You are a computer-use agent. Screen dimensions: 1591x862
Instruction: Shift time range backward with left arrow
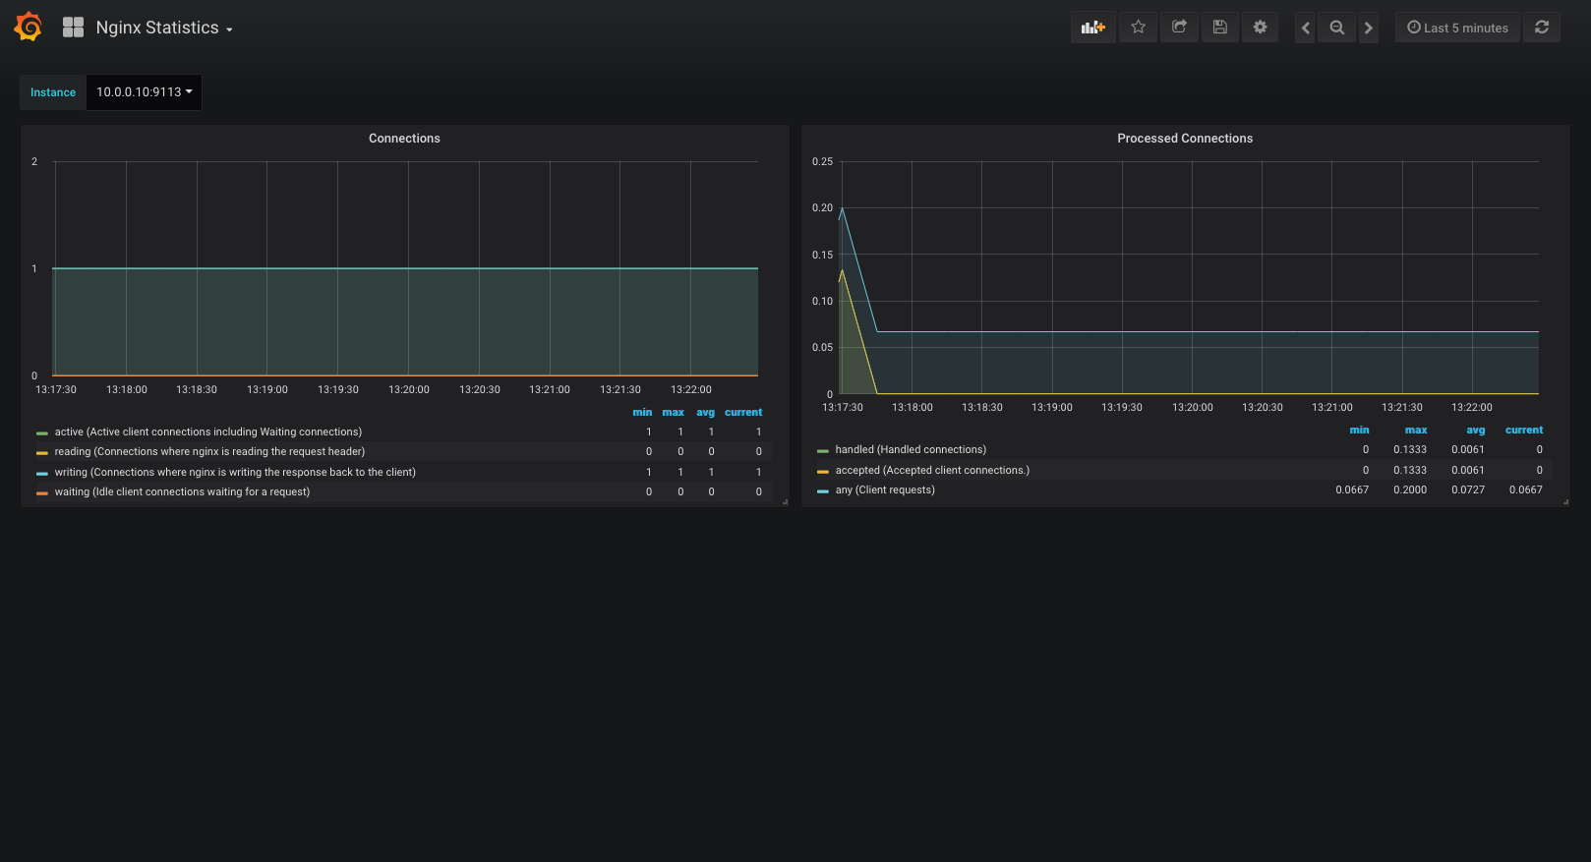tap(1305, 28)
